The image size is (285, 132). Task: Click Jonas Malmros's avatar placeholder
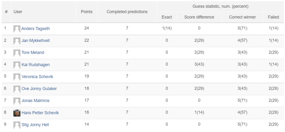[x=17, y=101]
